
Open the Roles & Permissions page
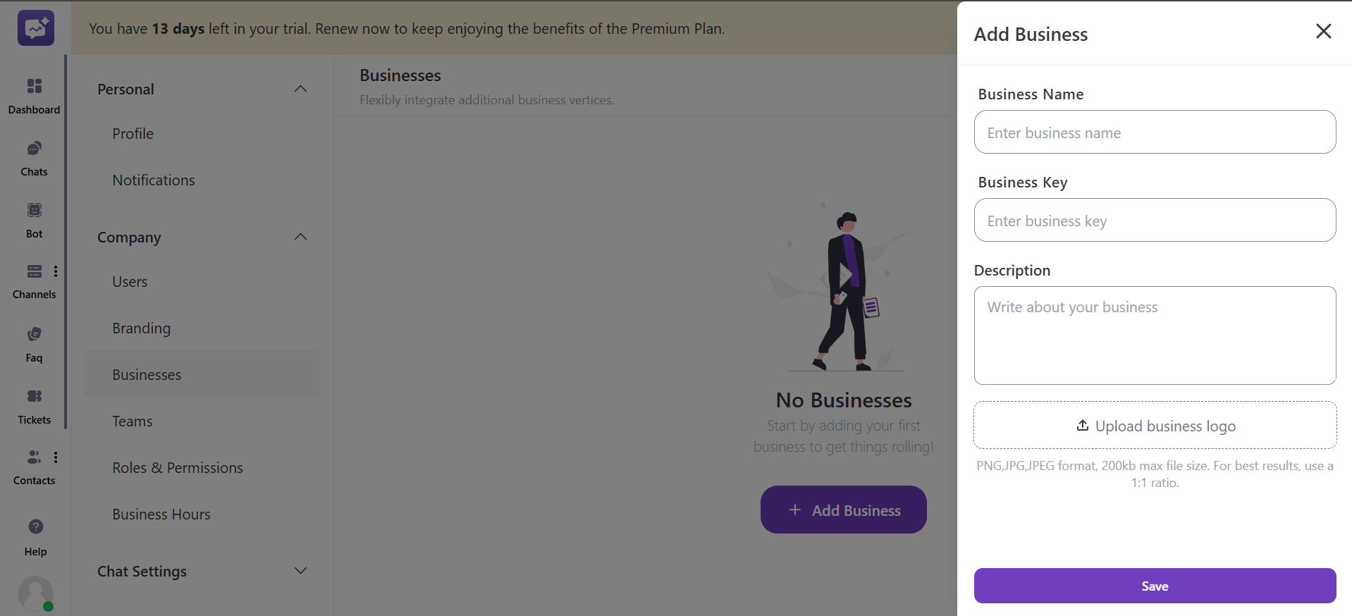(x=177, y=467)
